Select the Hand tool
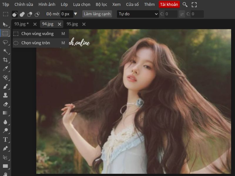The width and height of the screenshot is (235, 176). 5,174
